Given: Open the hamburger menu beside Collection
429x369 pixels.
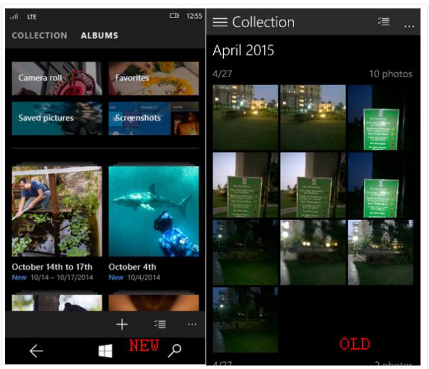Looking at the screenshot, I should click(x=220, y=22).
